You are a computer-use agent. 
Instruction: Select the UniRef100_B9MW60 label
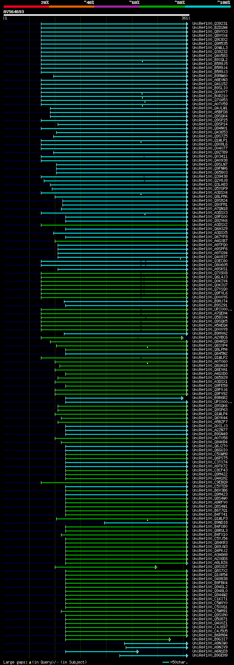coord(210,76)
